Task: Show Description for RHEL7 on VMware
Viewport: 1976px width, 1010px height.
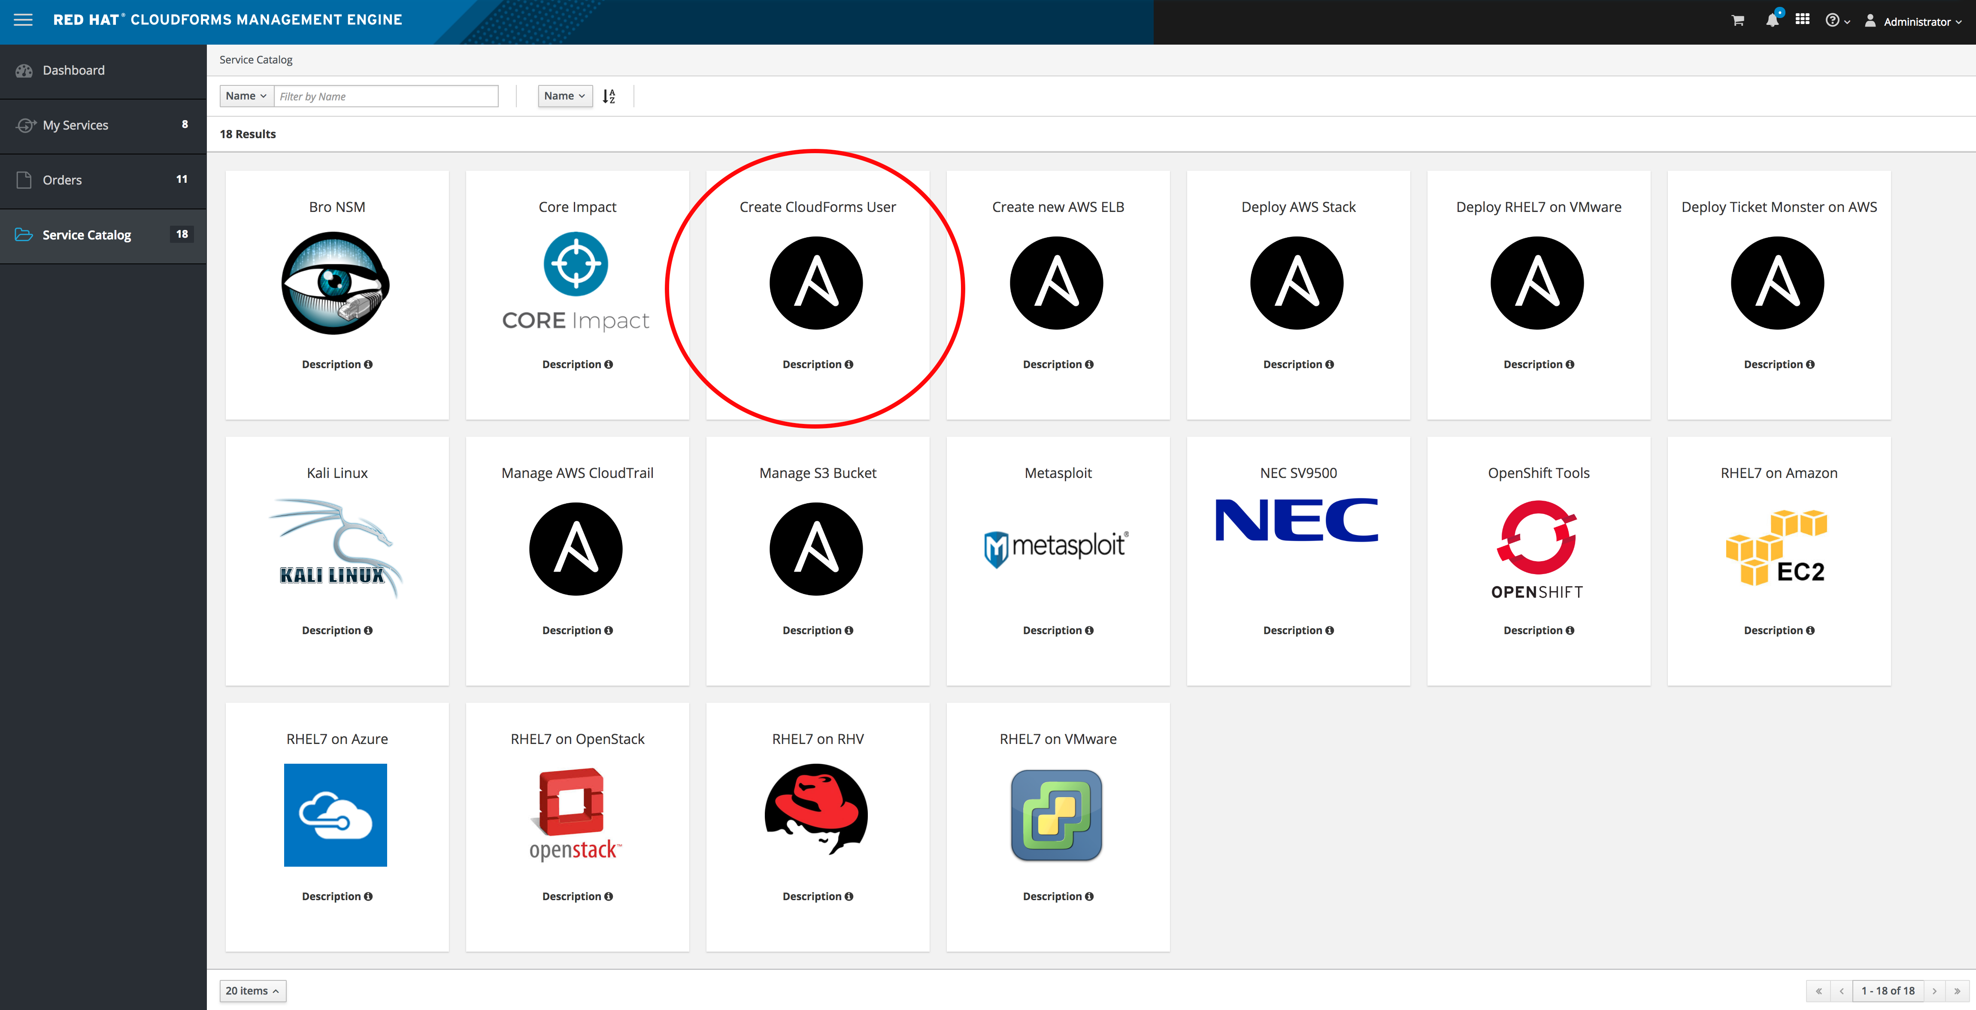Action: 1058,896
